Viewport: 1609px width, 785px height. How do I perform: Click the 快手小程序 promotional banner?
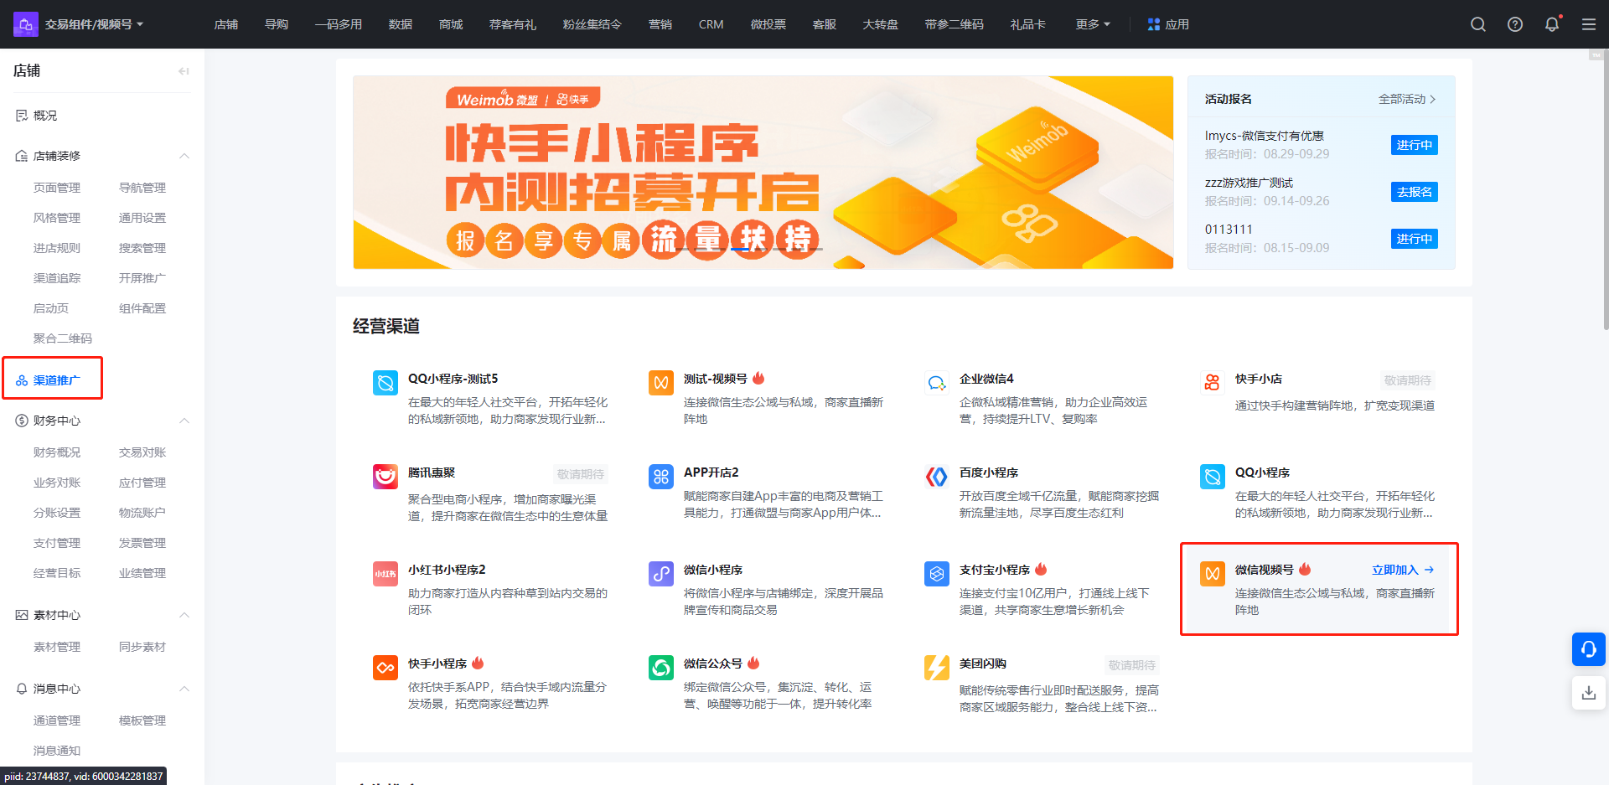(x=763, y=173)
